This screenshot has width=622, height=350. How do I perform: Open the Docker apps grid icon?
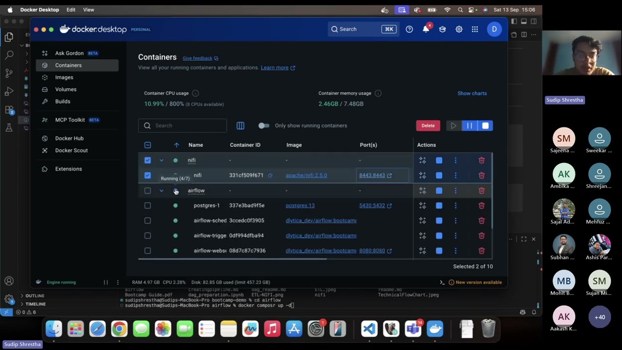click(475, 29)
